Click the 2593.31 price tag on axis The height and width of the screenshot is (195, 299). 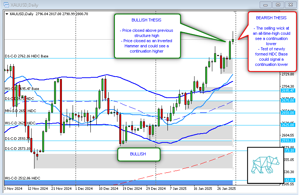pyautogui.click(x=288, y=141)
